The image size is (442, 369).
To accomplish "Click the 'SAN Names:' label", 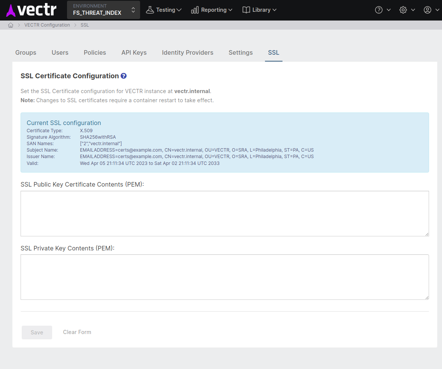I will 40,144.
